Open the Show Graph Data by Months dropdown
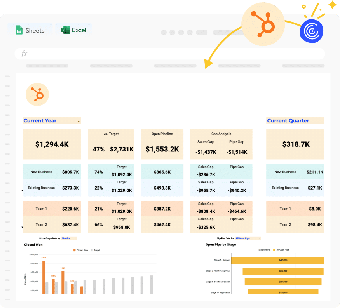340x308 pixels. click(69, 238)
